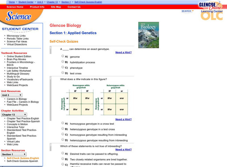
Task: Open the SEARCH dropdown
Action: tap(188, 11)
